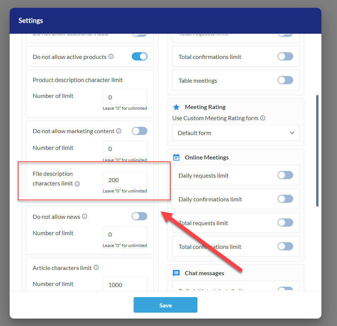Click info icon beside Do not allow marketing content

pyautogui.click(x=119, y=131)
